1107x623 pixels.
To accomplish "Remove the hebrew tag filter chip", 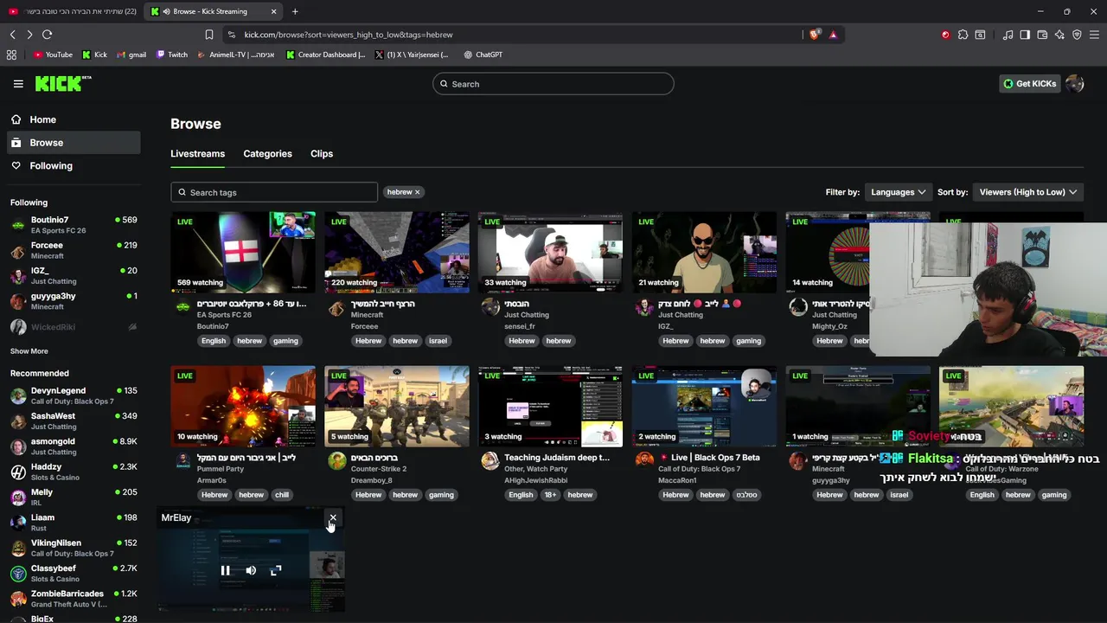I will coord(417,192).
